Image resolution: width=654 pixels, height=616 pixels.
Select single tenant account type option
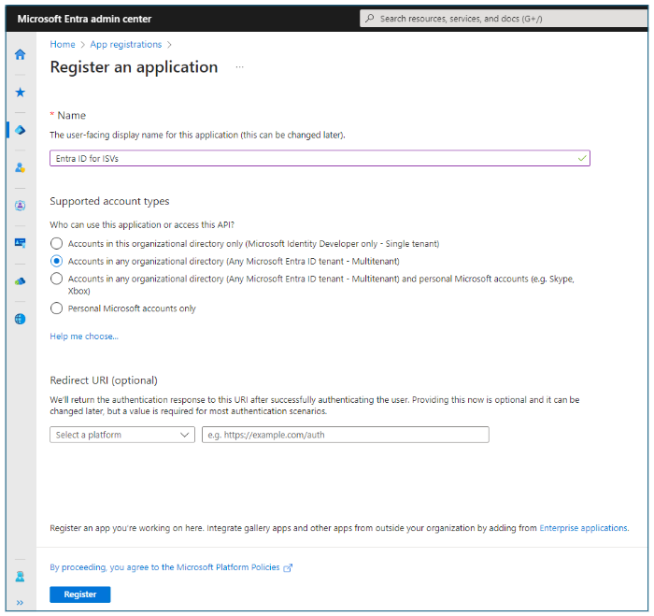[57, 244]
